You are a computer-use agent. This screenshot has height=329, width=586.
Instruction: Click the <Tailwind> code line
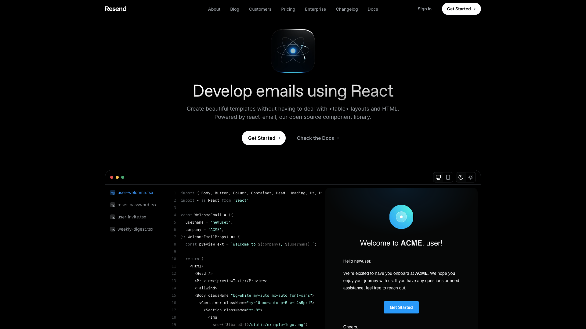pos(206,288)
